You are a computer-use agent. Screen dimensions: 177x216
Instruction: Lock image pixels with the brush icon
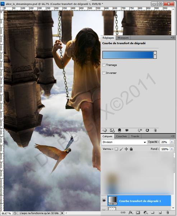tap(121, 149)
